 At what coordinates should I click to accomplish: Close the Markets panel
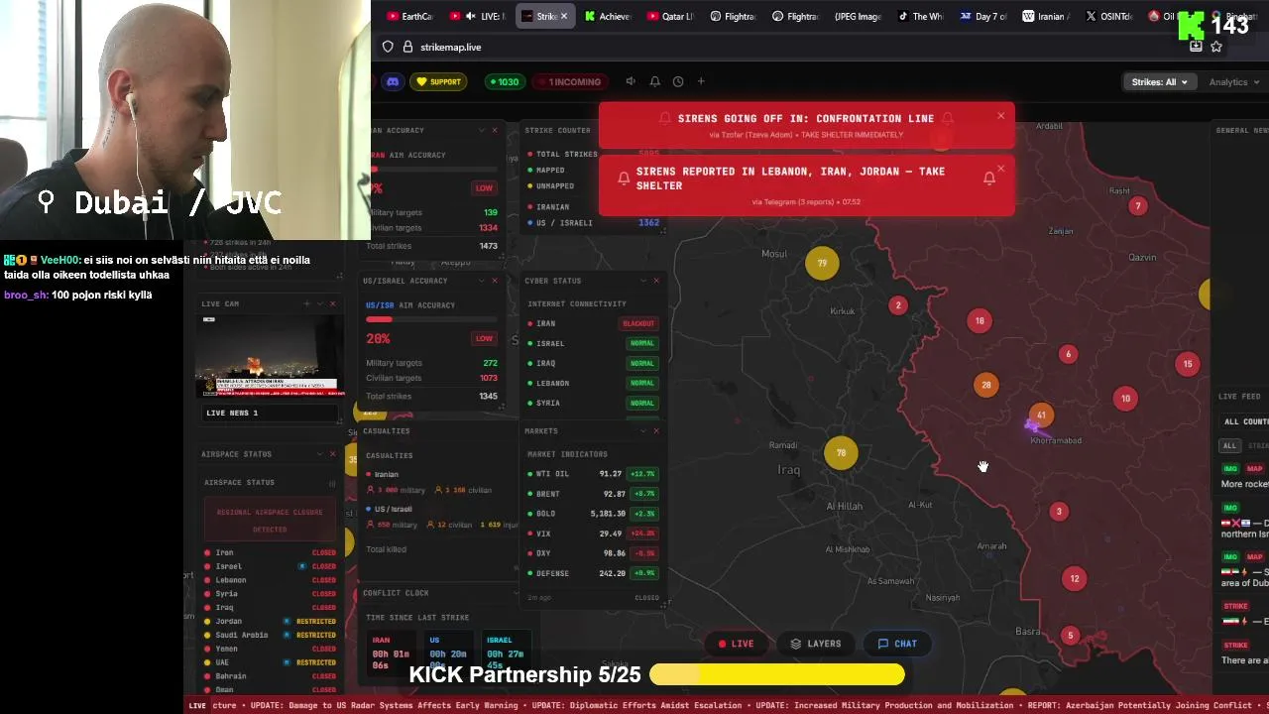[x=655, y=430]
